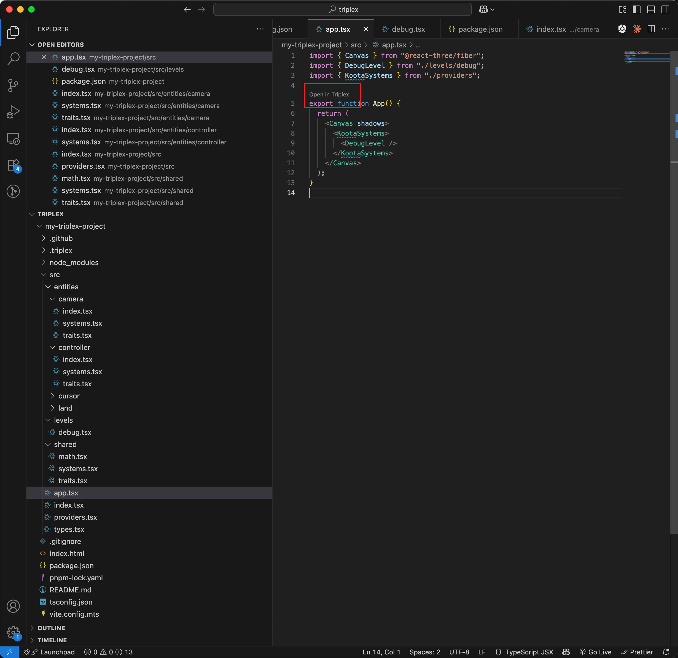Click the remote window indicator in status bar
678x658 pixels.
(x=9, y=652)
